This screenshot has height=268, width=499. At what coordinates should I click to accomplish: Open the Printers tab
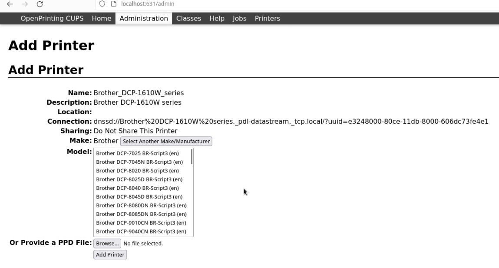(x=268, y=19)
